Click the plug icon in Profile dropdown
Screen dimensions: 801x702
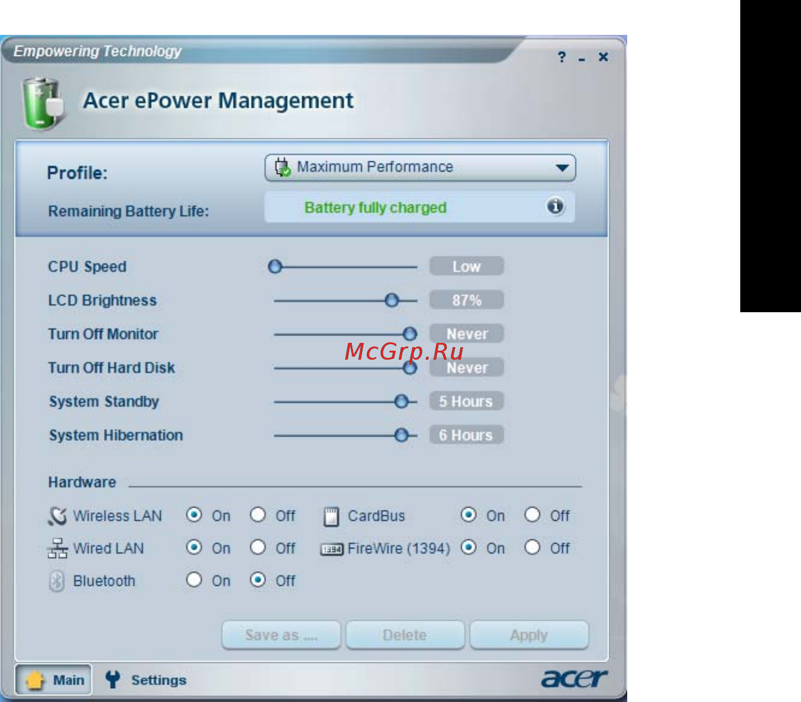[x=283, y=167]
